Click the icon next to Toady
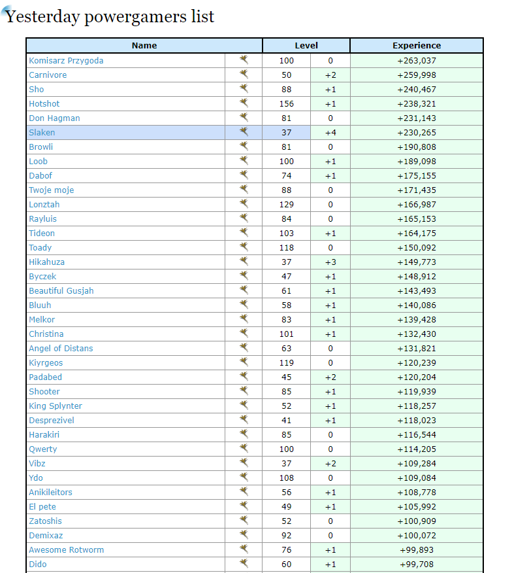This screenshot has width=512, height=573. coord(244,247)
